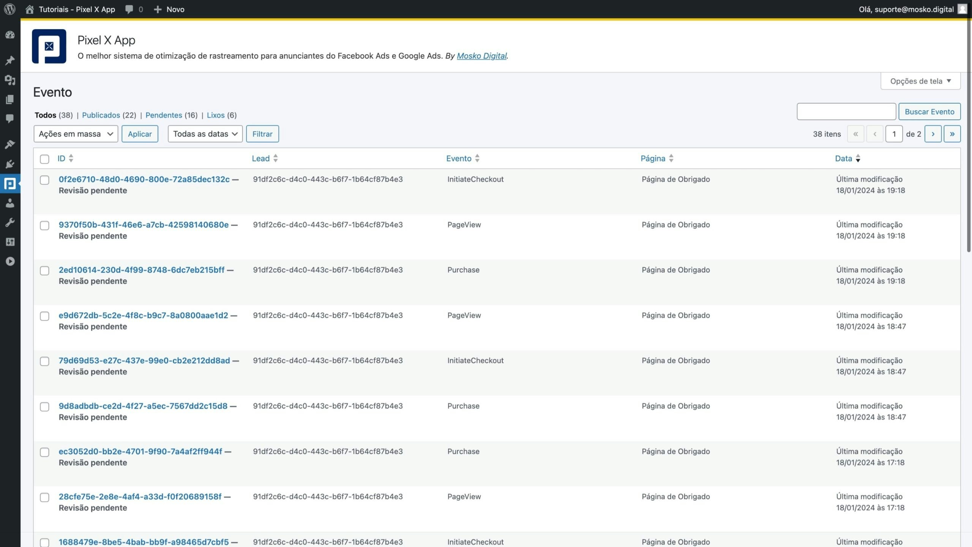Click the vertical page scrollbar
This screenshot has width=972, height=547.
pos(969,137)
